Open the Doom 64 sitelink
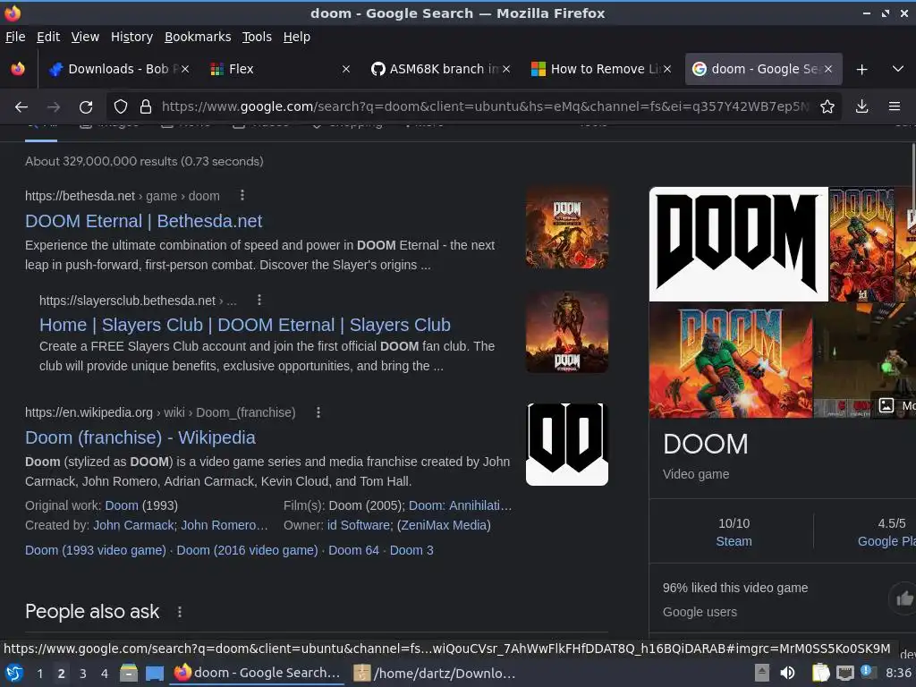This screenshot has width=916, height=687. 353,550
